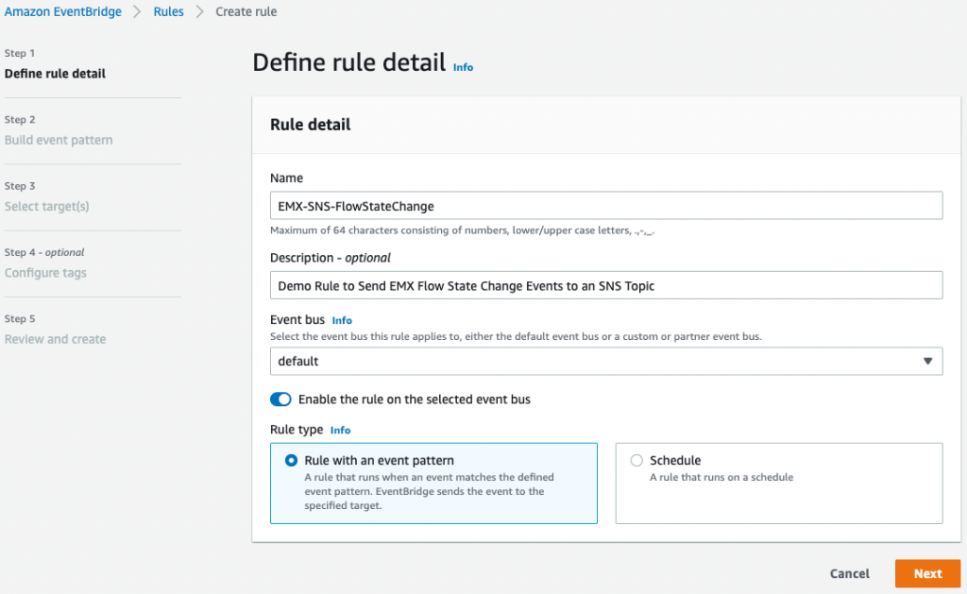Select the Create rule breadcrumb item
The height and width of the screenshot is (594, 967).
tap(246, 11)
